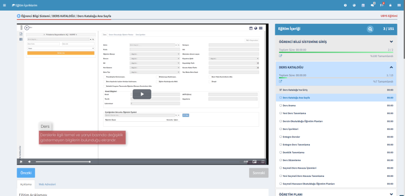Mute the video using the speaker icon
This screenshot has width=405, height=196.
(29, 162)
